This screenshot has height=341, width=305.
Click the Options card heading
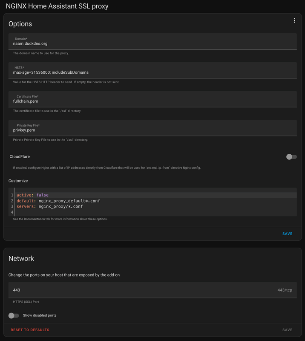pos(20,24)
